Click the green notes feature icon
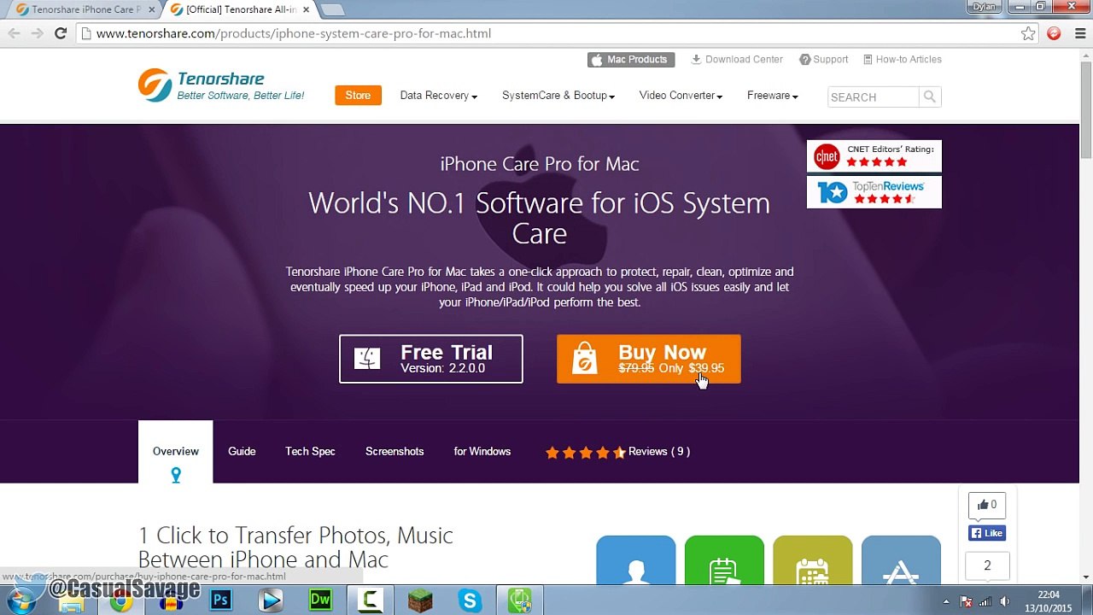This screenshot has height=615, width=1093. (724, 560)
